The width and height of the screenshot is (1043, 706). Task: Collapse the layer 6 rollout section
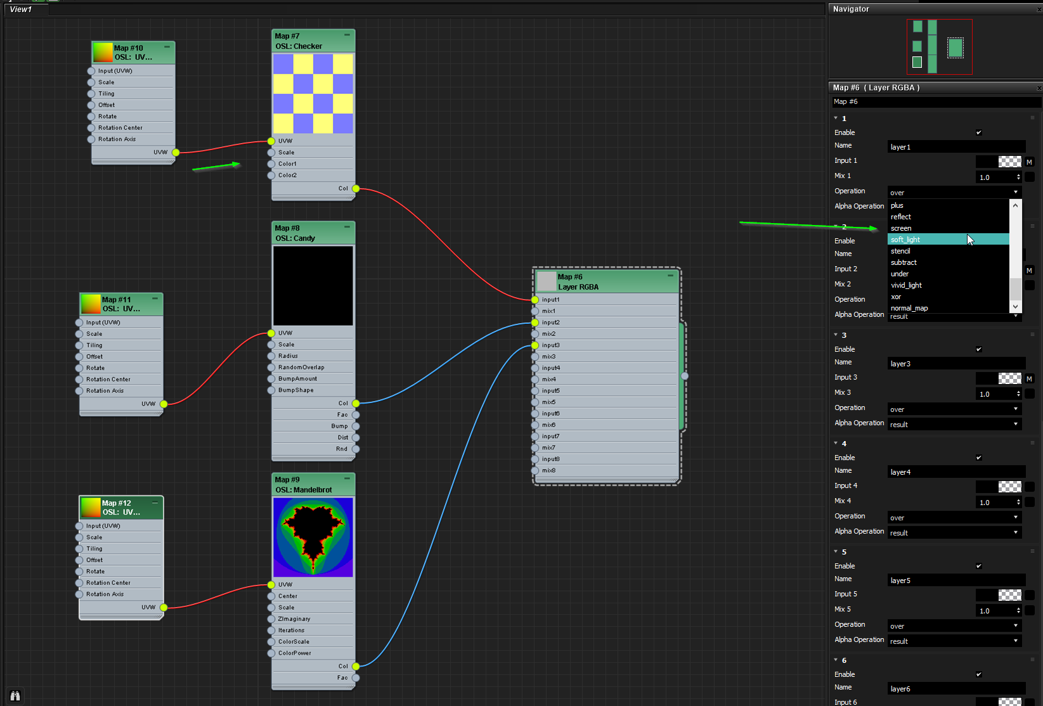click(x=836, y=660)
